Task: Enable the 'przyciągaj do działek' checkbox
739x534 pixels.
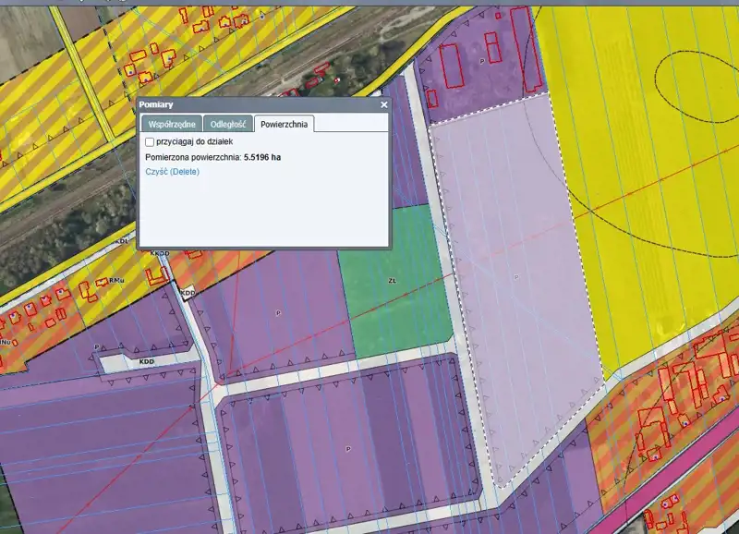Action: 150,142
